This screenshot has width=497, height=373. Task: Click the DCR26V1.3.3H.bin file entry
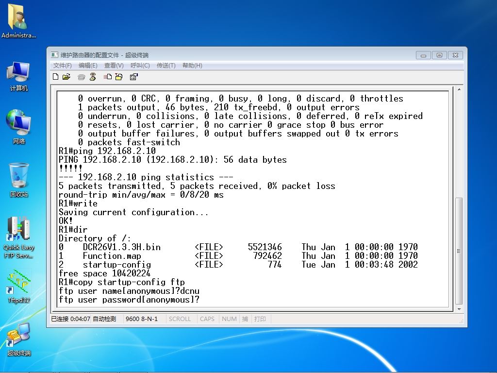pyautogui.click(x=122, y=247)
